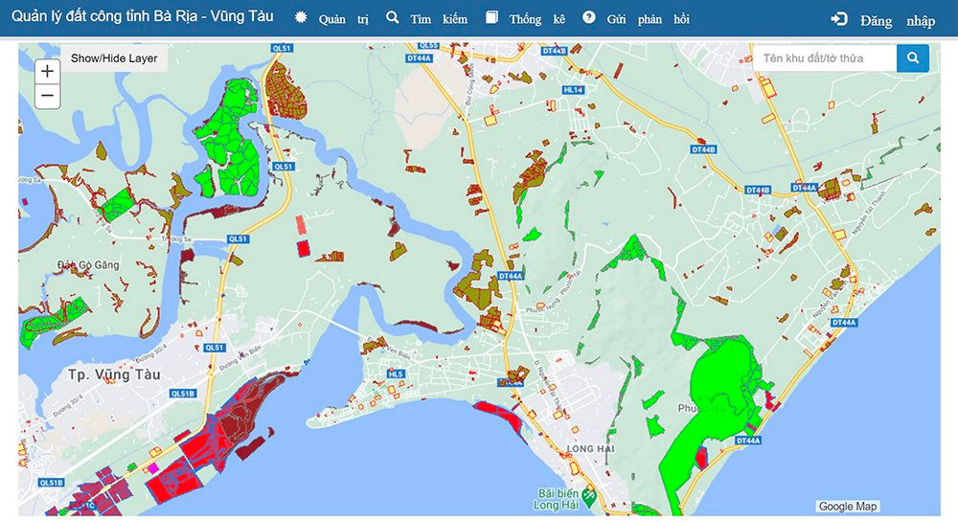The width and height of the screenshot is (958, 522).
Task: Click the gear icon beside Quản trị
Action: pos(302,18)
